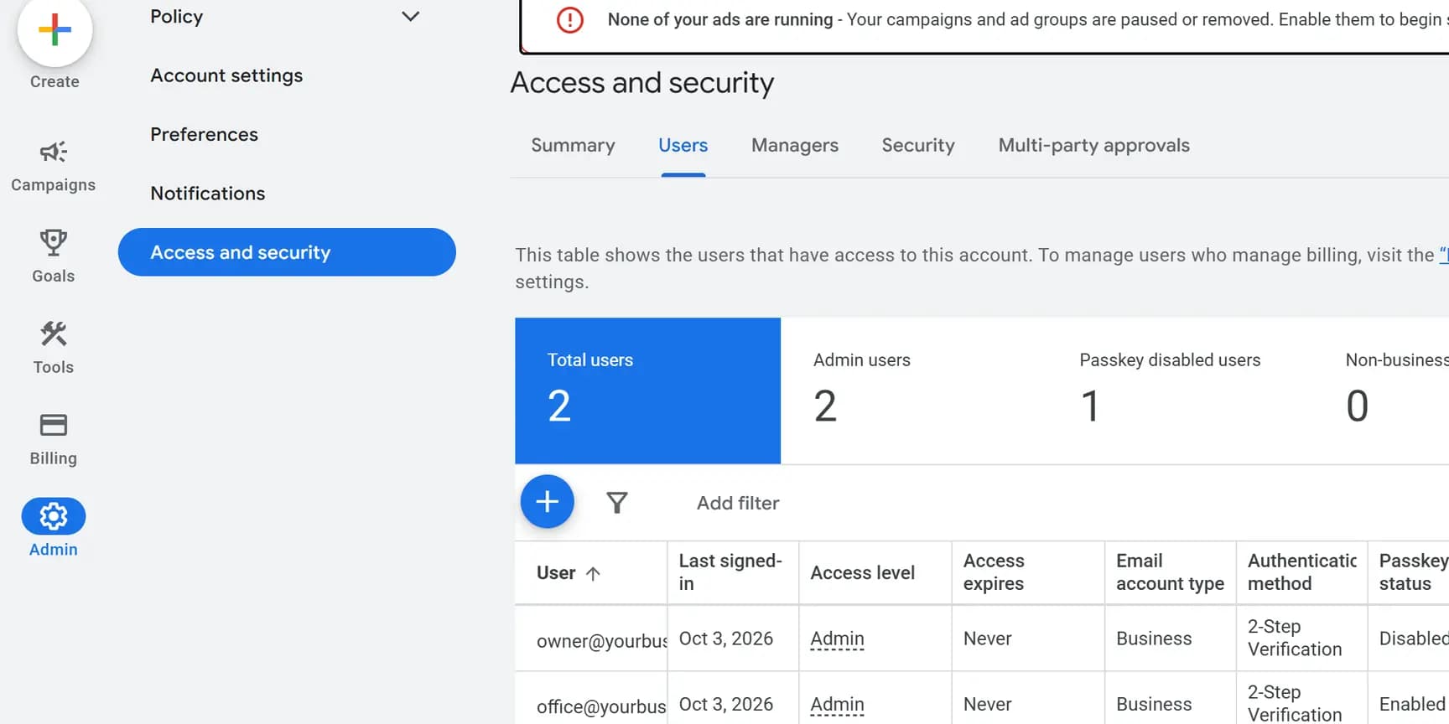Open the Goals trophy icon
Image resolution: width=1449 pixels, height=724 pixels.
click(54, 243)
